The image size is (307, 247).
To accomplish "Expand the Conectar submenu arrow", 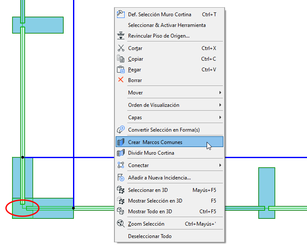I will point(220,165).
